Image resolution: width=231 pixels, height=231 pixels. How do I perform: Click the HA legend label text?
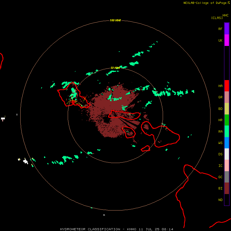(x=220, y=86)
